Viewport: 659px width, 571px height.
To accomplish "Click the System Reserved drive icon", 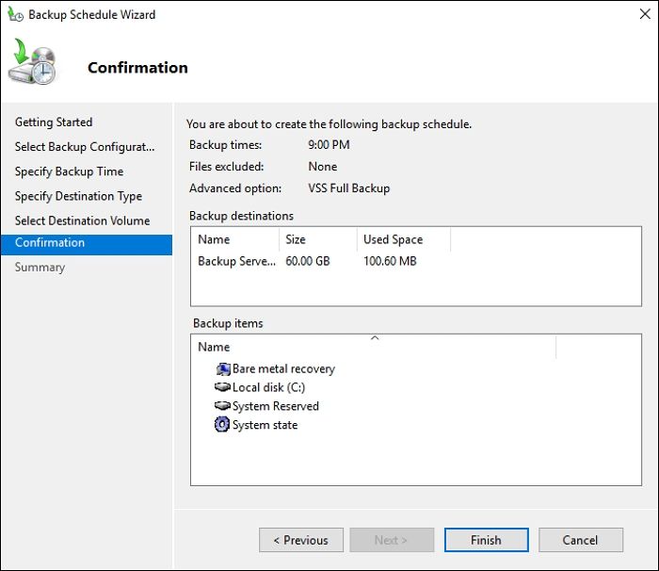I will (222, 406).
